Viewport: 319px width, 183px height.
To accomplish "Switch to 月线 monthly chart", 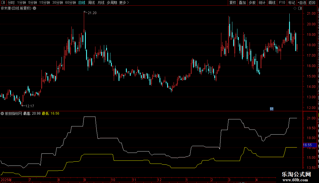I will click(x=101, y=3).
